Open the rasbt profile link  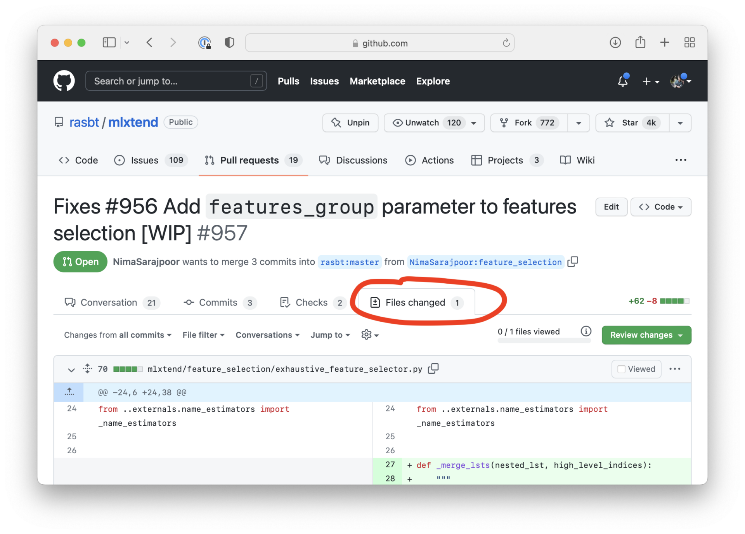click(x=84, y=122)
